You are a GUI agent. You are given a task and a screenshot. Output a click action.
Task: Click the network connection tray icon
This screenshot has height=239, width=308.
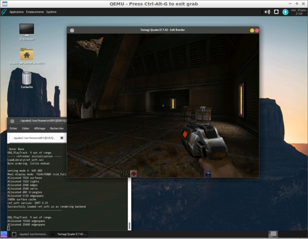[x=276, y=12]
